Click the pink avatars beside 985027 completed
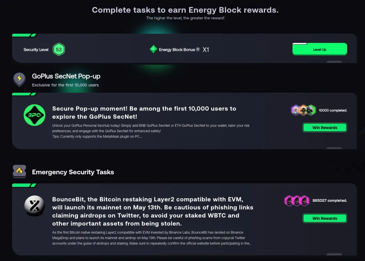 297,201
